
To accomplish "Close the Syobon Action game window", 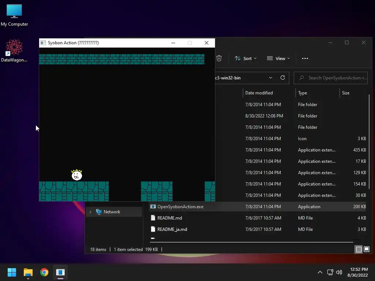I will [207, 43].
